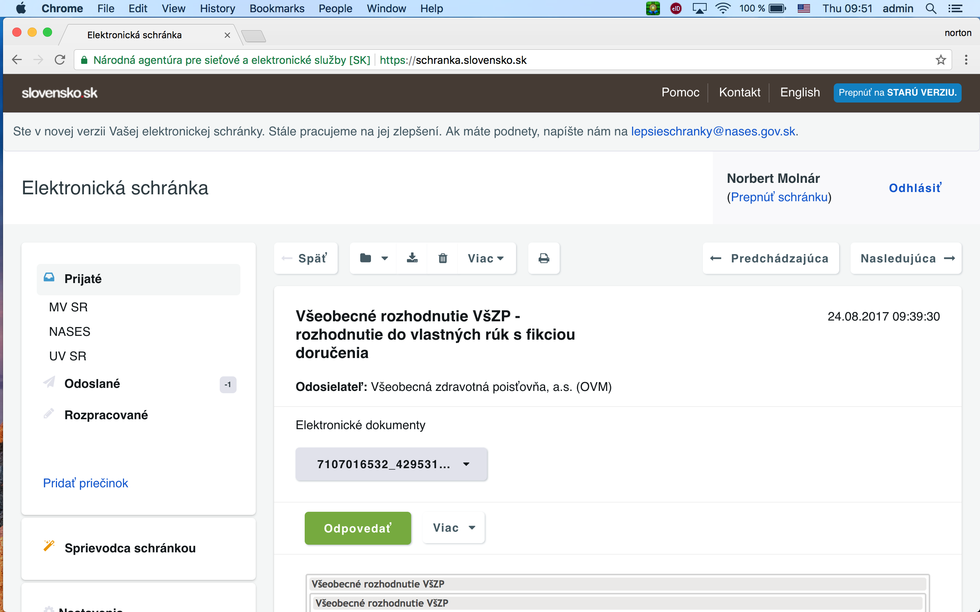Click the Pridať priečinok link
The height and width of the screenshot is (612, 980).
(x=85, y=483)
